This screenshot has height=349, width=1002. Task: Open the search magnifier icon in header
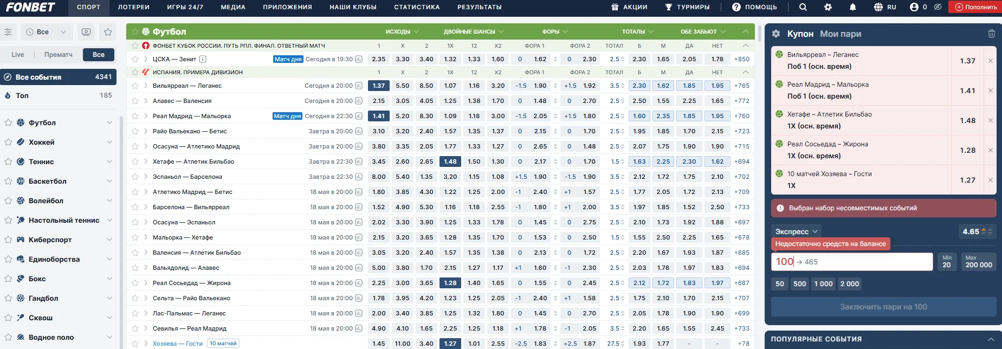pos(803,7)
